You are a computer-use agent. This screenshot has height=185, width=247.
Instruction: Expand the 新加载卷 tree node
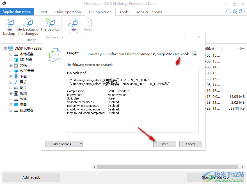[x=10, y=110]
